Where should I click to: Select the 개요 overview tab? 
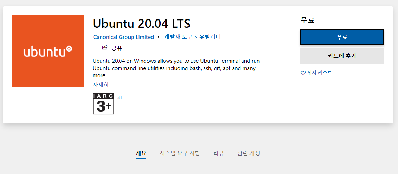point(141,153)
